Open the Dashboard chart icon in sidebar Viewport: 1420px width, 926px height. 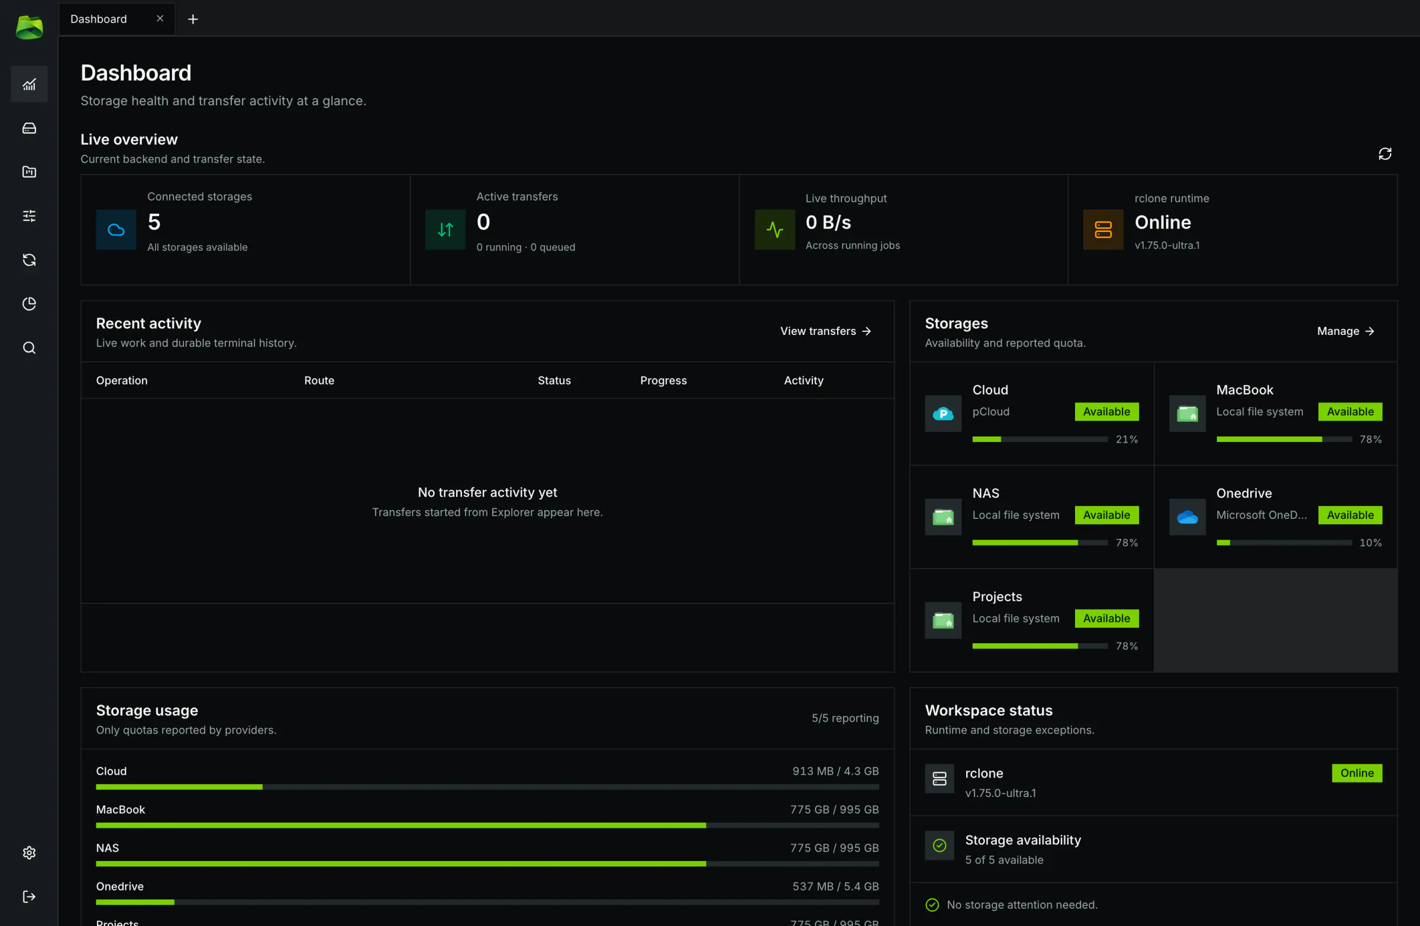point(29,84)
